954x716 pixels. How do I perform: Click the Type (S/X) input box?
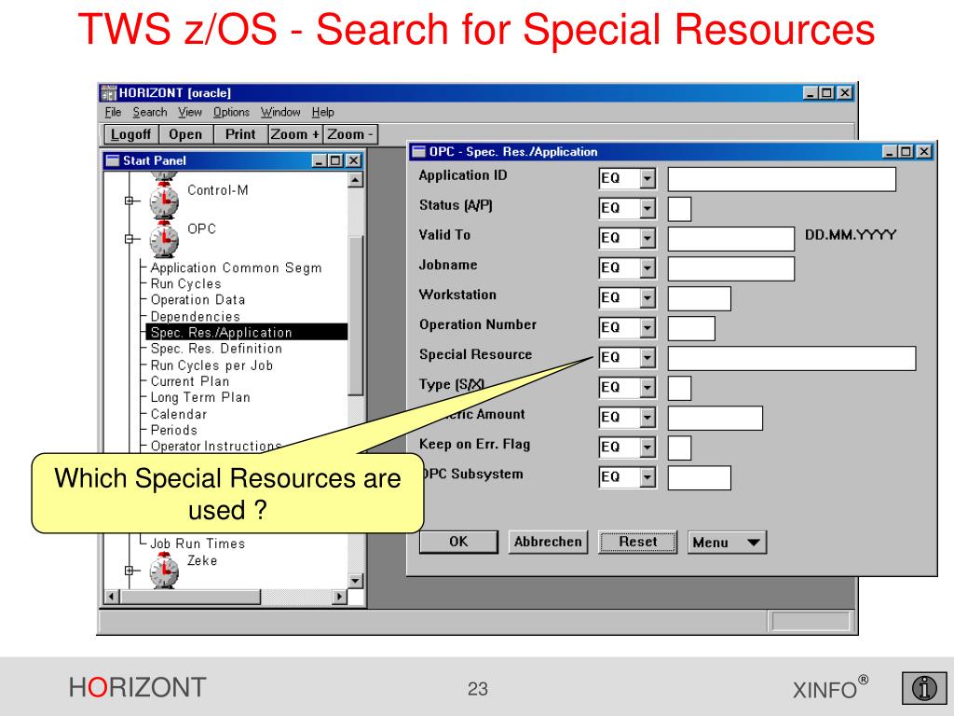coord(679,388)
